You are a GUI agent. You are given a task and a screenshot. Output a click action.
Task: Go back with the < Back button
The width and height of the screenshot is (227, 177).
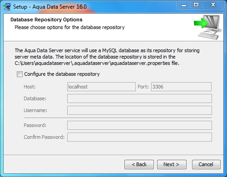click(139, 164)
